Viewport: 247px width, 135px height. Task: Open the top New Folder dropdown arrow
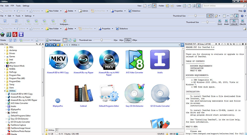tap(61, 11)
